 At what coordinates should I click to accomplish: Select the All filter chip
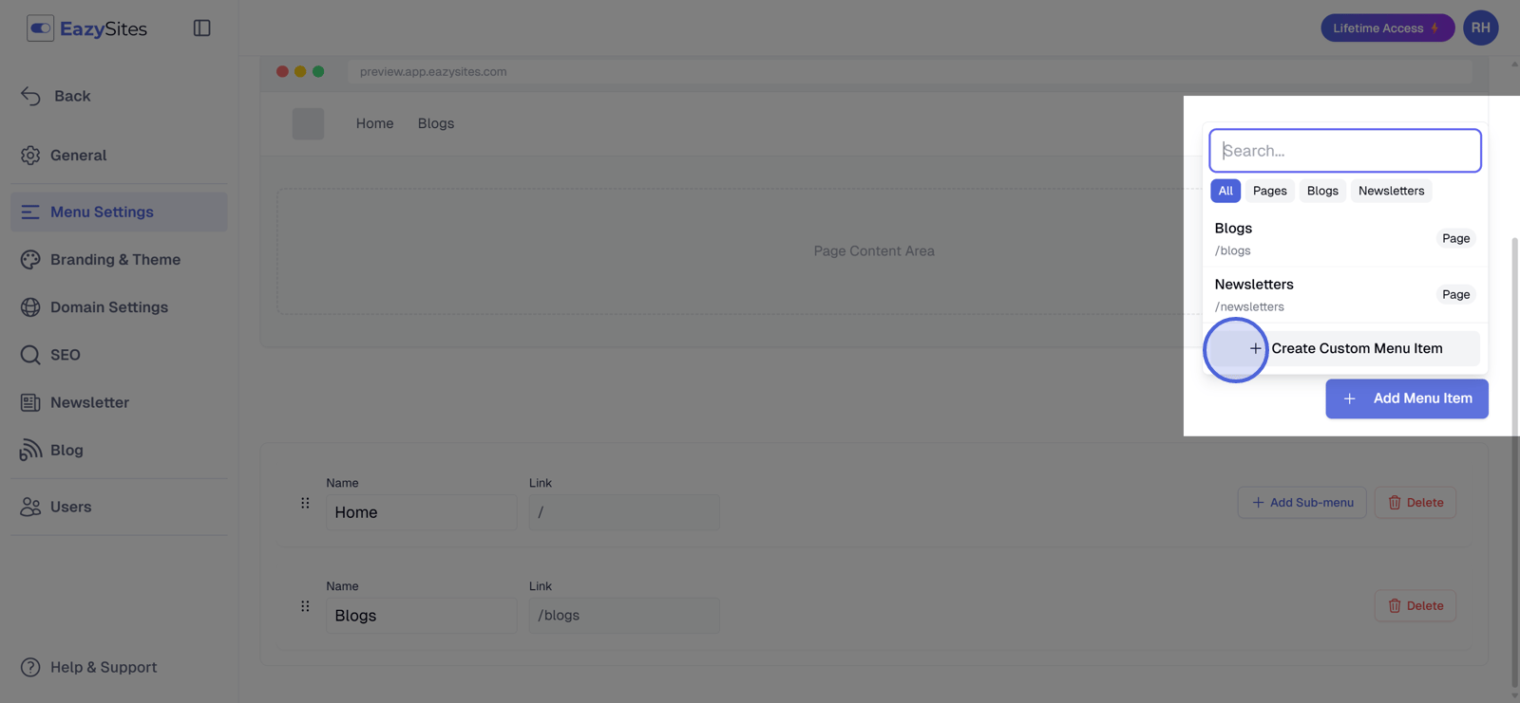[1225, 191]
